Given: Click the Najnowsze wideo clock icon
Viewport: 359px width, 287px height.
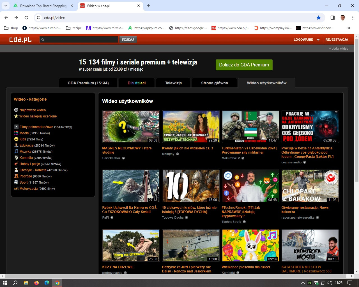Looking at the screenshot, I should click(x=16, y=110).
